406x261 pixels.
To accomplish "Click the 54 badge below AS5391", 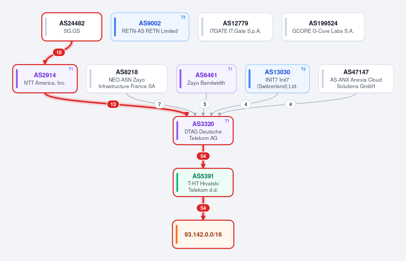I will (203, 208).
